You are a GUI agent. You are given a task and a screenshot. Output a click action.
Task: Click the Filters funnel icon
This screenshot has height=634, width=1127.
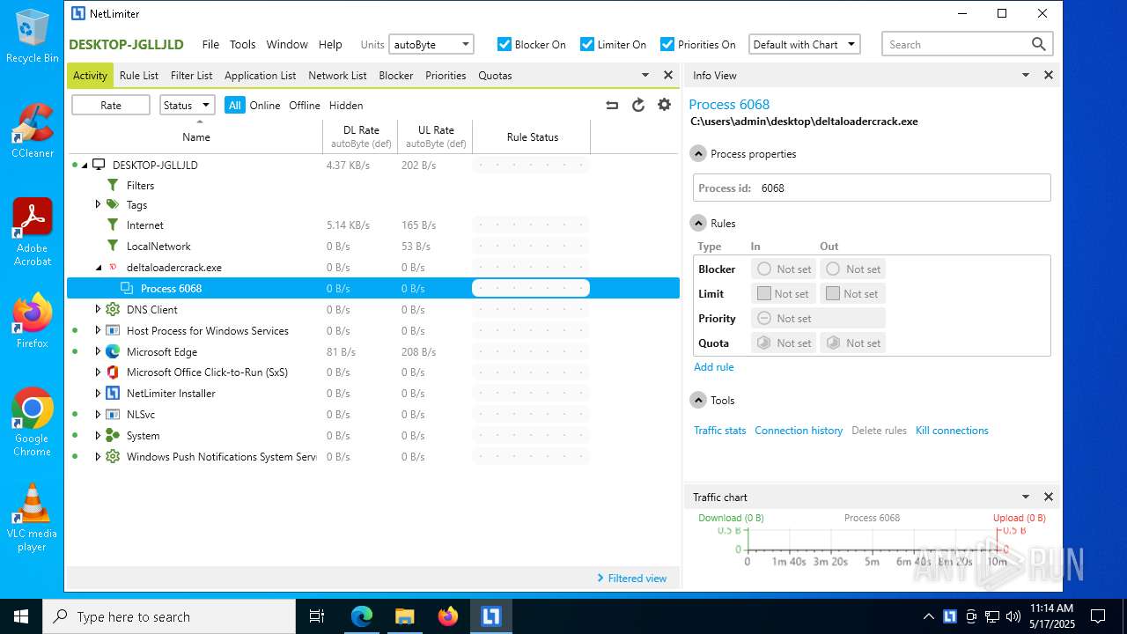[113, 186]
